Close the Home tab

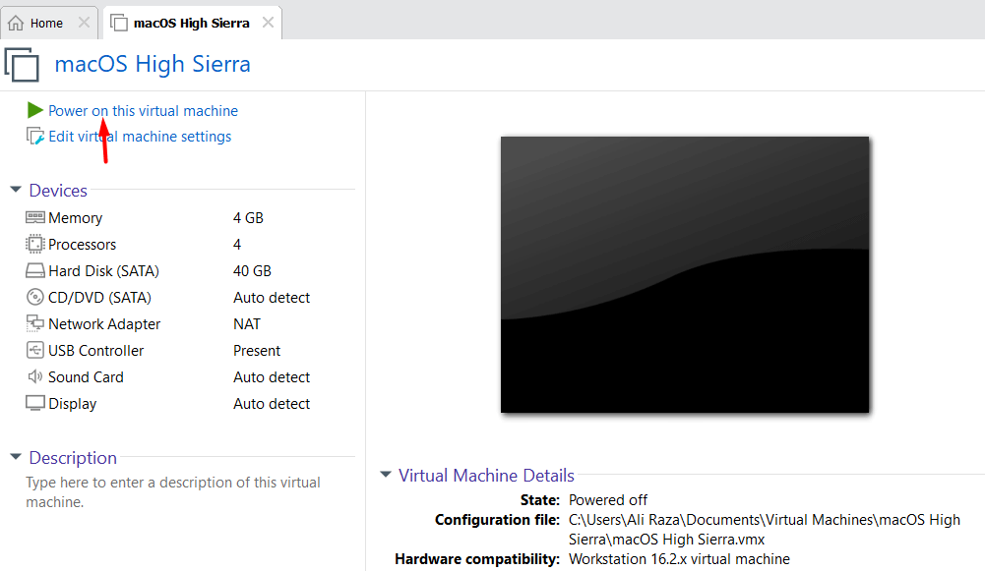83,23
